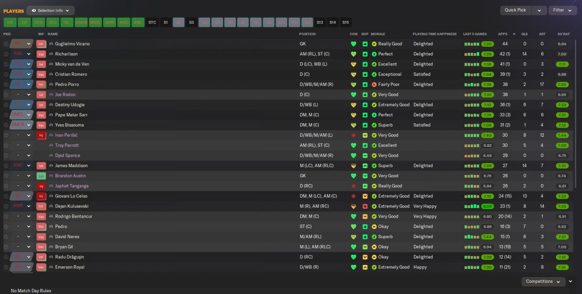Toggle the pick checkmark for Guglielmo Vicario
Image resolution: width=582 pixels, height=294 pixels.
point(6,44)
